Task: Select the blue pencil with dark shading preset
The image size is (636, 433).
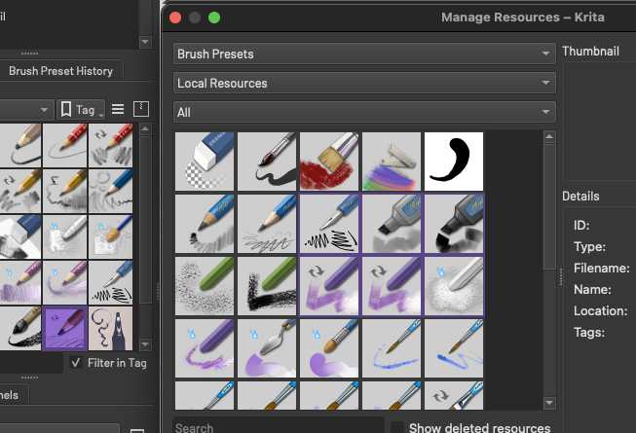Action: pyautogui.click(x=205, y=224)
